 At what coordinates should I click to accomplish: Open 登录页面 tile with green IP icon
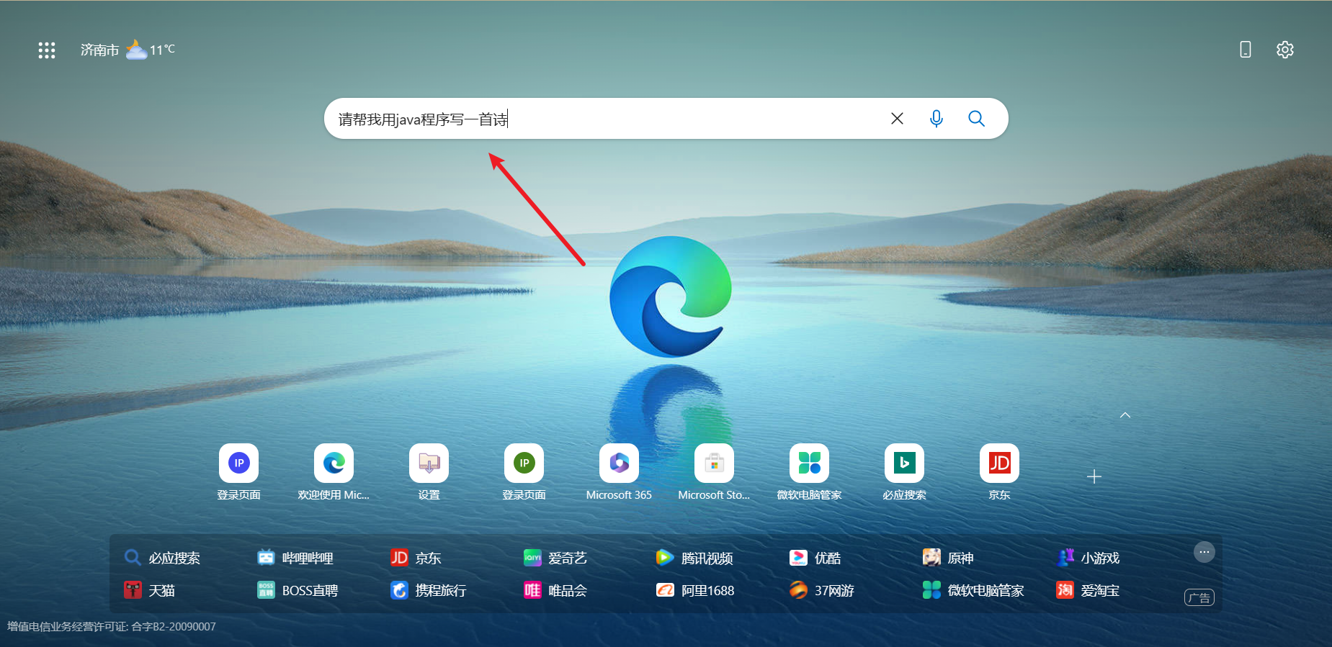pos(524,472)
